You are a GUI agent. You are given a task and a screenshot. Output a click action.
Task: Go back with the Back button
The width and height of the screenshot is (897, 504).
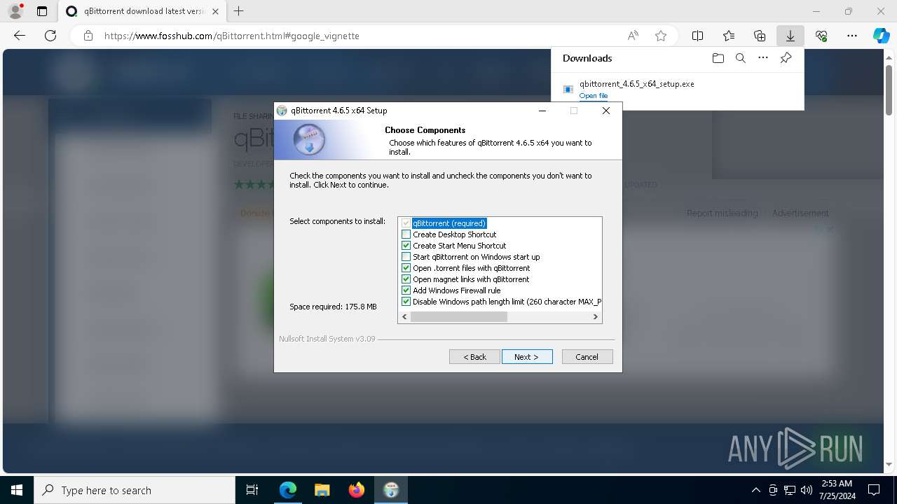pos(474,357)
